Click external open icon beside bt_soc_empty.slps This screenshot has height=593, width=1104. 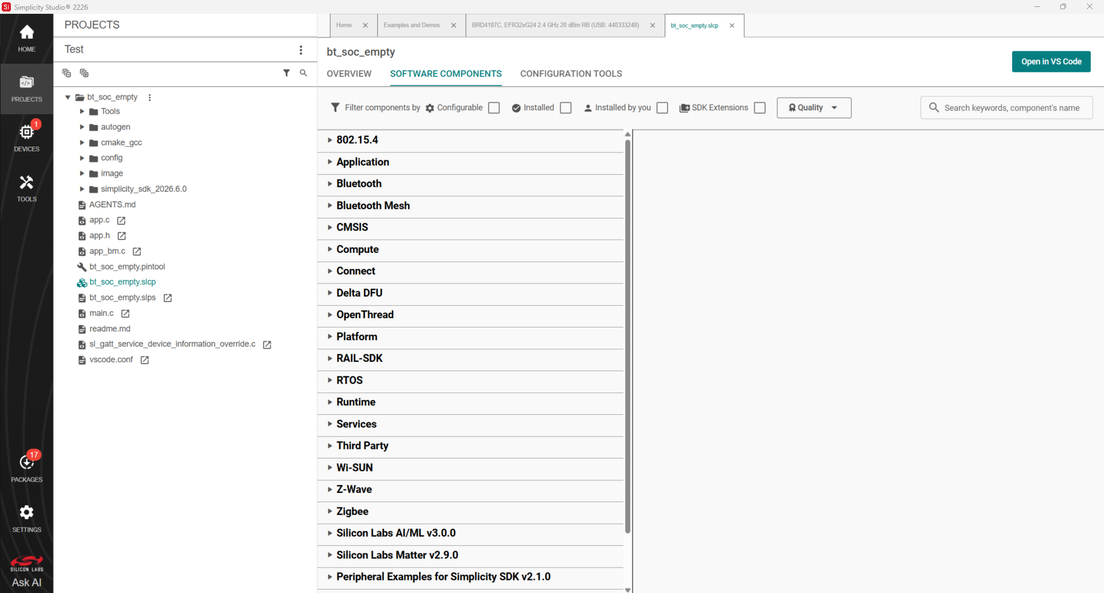168,298
